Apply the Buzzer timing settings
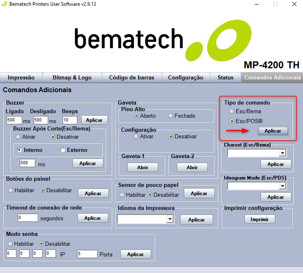The image size is (303, 273). 94,120
